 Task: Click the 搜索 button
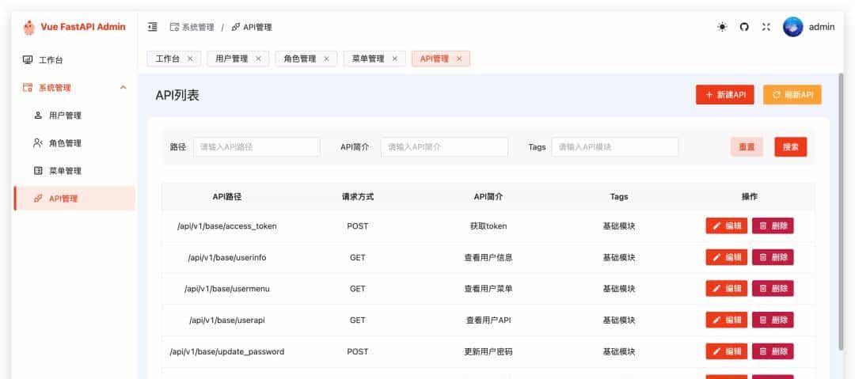tap(791, 146)
